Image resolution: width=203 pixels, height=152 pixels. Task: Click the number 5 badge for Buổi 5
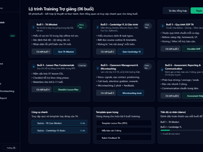(x=97, y=68)
